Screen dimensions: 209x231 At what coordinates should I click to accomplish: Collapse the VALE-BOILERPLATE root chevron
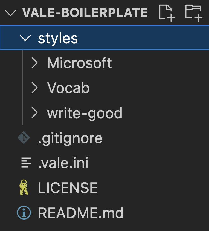pos(10,13)
